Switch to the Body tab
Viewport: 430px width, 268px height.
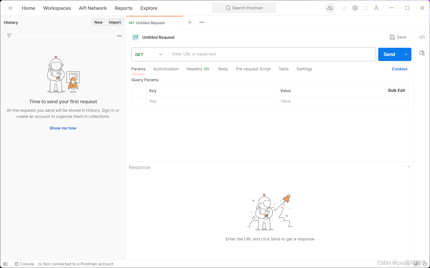click(x=223, y=69)
